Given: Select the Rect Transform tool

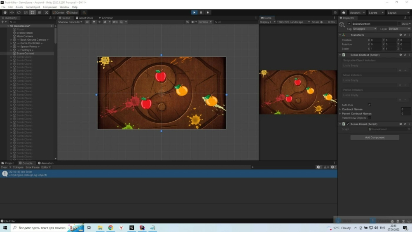Looking at the screenshot, I should coord(33,12).
